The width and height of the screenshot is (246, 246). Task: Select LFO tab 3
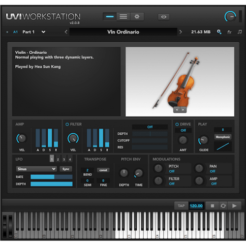[64, 158]
